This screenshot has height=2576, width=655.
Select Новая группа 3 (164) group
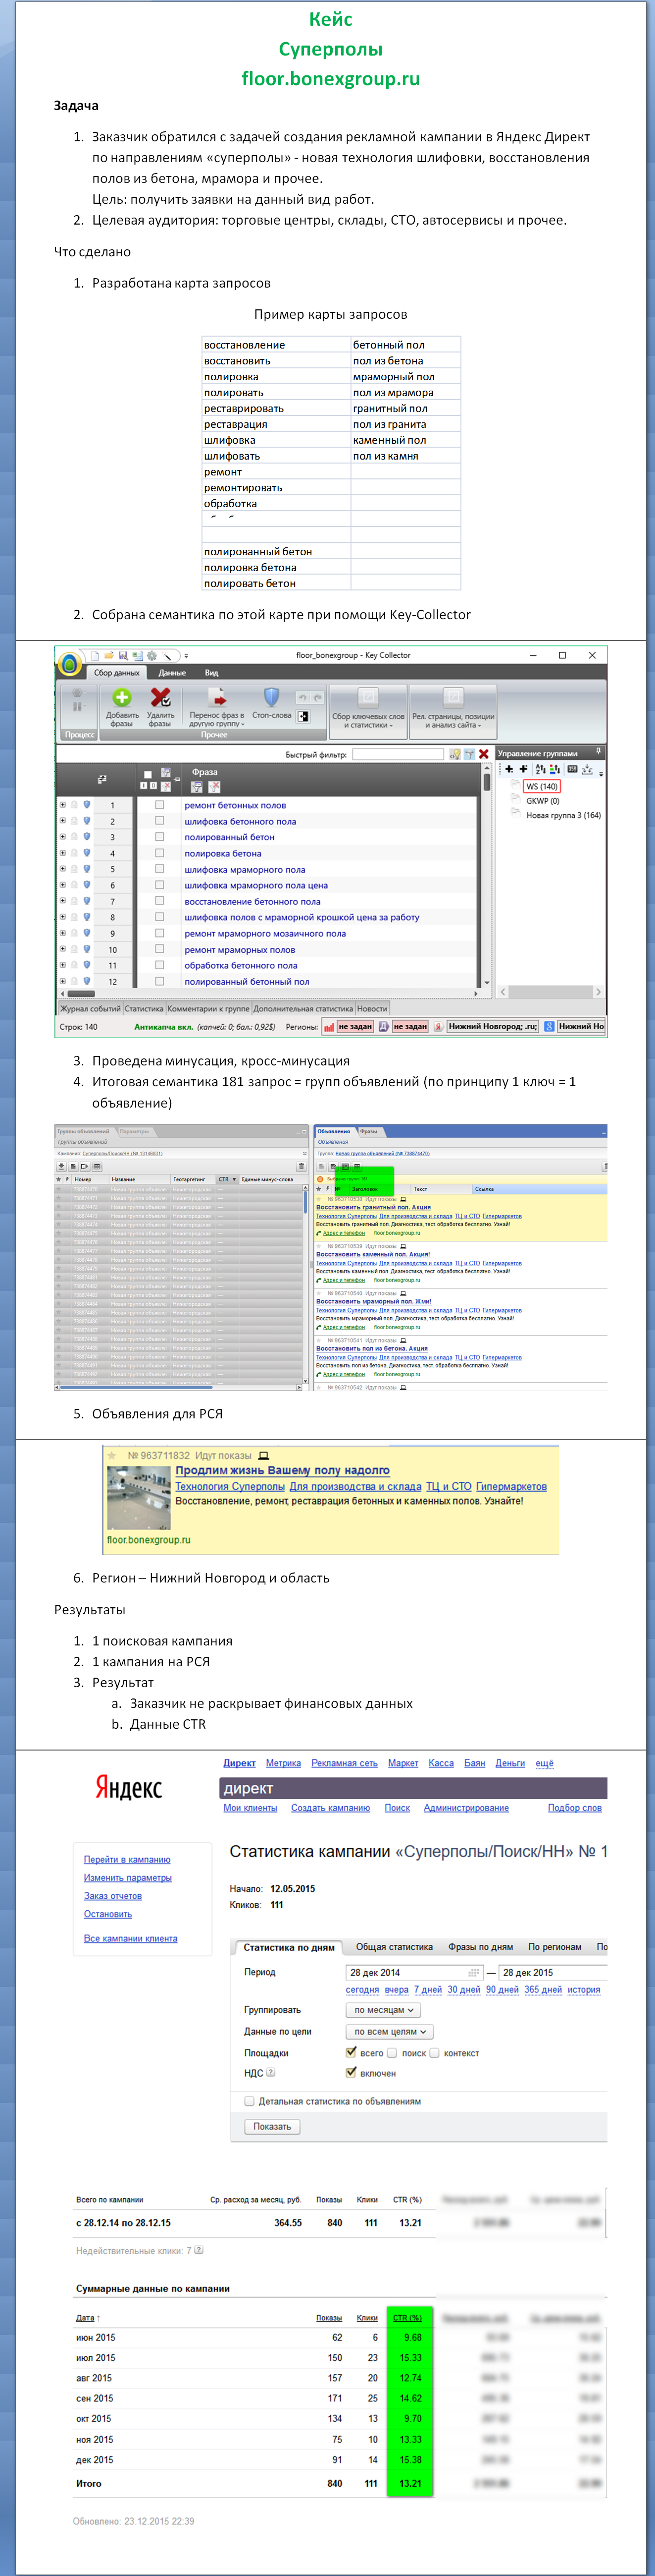coord(563,815)
